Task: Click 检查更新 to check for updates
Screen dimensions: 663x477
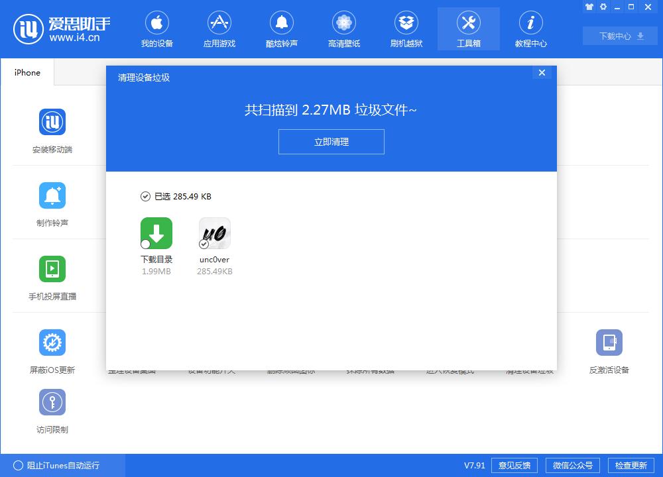Action: coord(632,465)
